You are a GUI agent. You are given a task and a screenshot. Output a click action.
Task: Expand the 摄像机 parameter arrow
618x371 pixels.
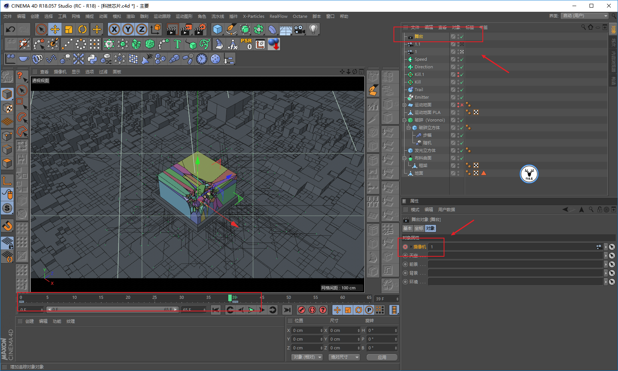[411, 247]
